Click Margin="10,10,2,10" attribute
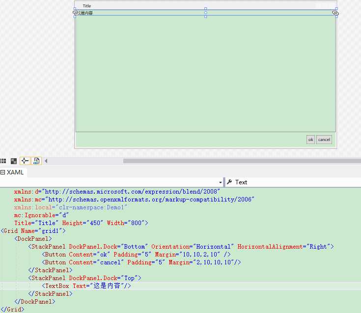The image size is (361, 313). pyautogui.click(x=188, y=254)
